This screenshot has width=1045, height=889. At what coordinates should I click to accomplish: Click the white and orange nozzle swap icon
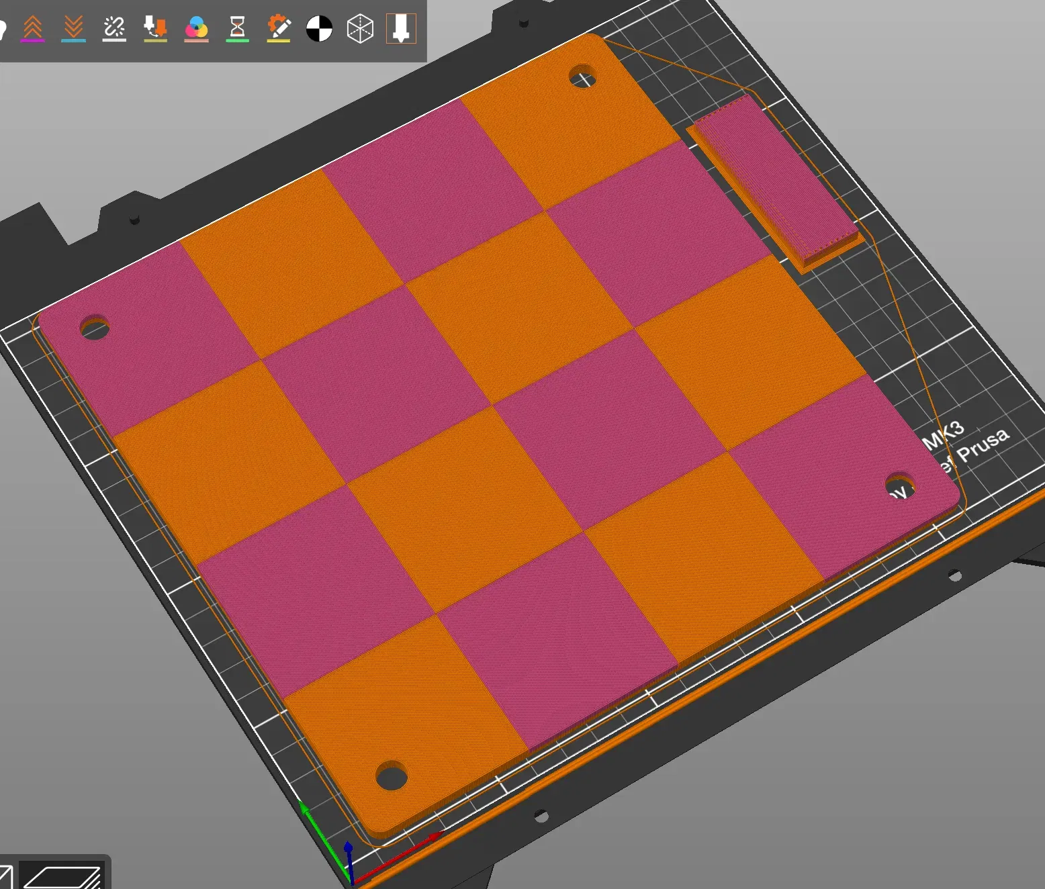(x=155, y=28)
